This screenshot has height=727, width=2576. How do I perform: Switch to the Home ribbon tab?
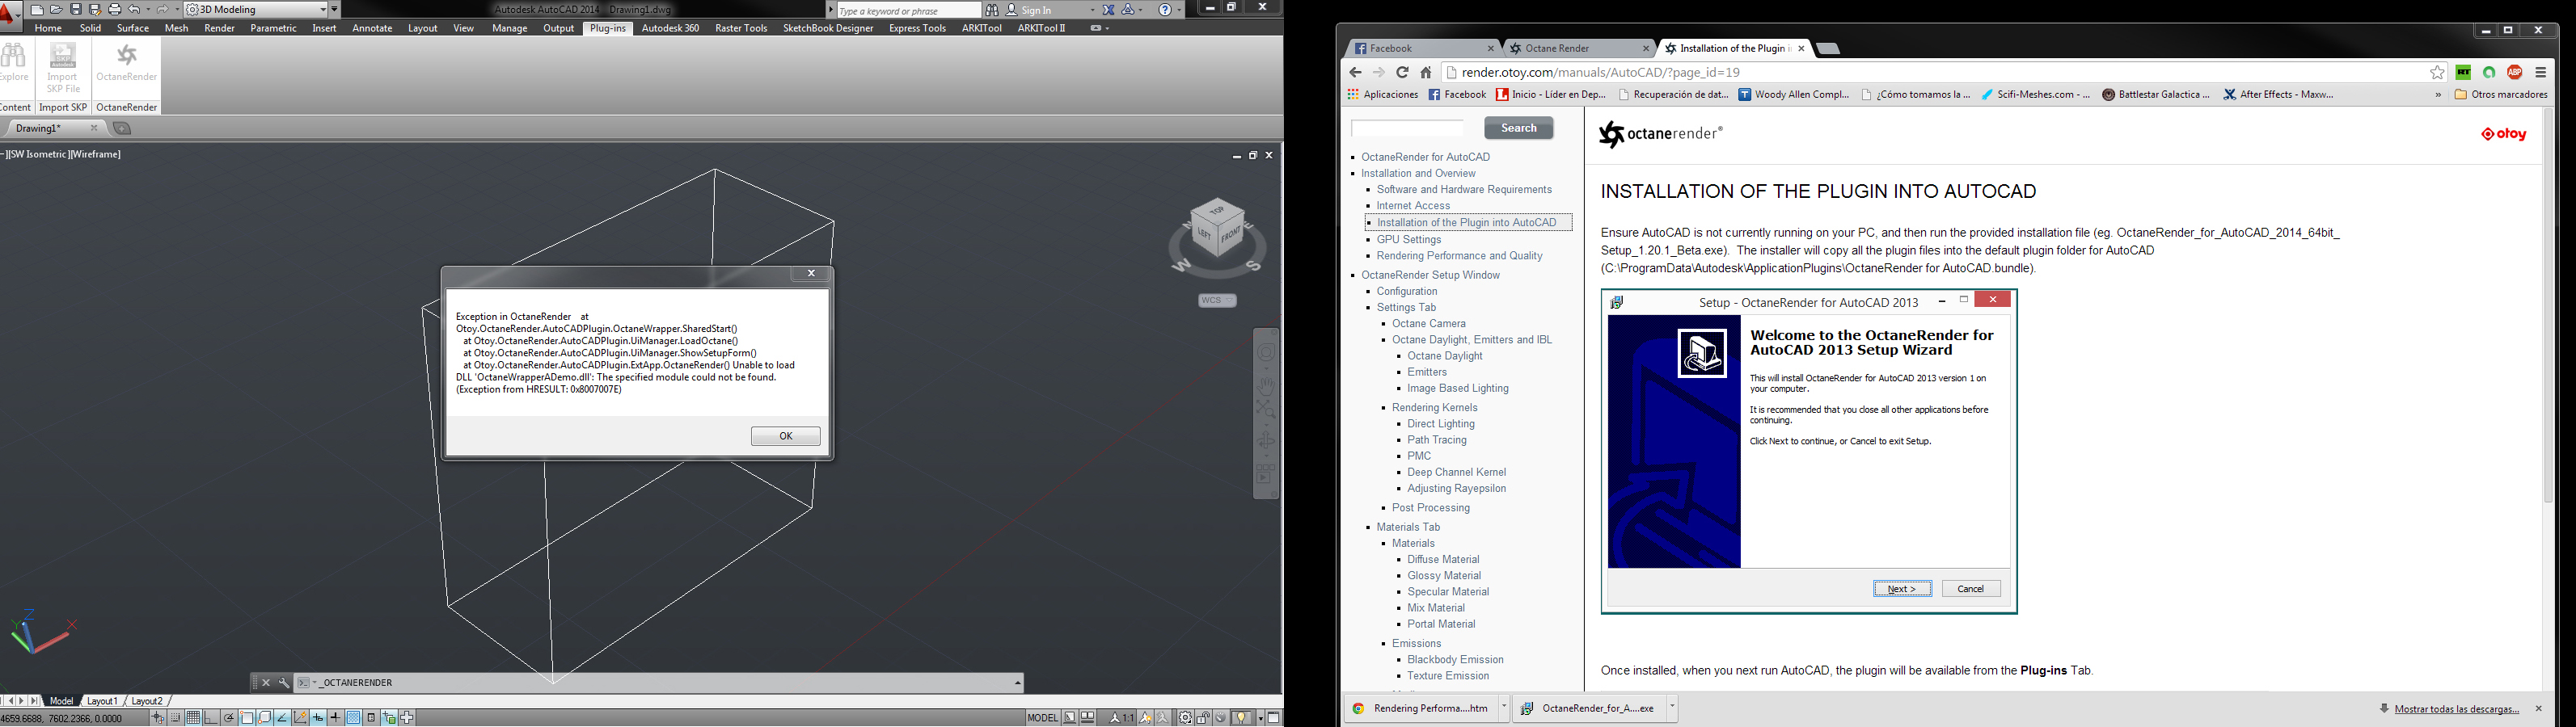click(x=48, y=28)
